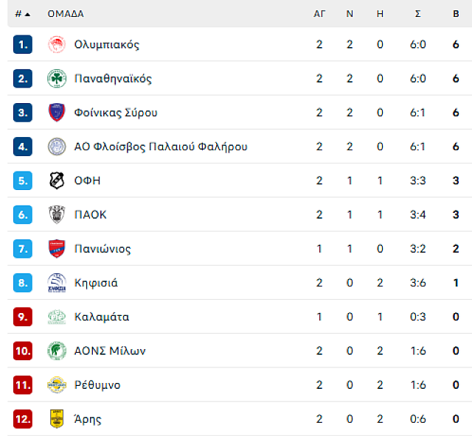Image resolution: width=472 pixels, height=436 pixels.
Task: Select the ΠΑΟΚ eagle crest icon
Action: (x=57, y=214)
